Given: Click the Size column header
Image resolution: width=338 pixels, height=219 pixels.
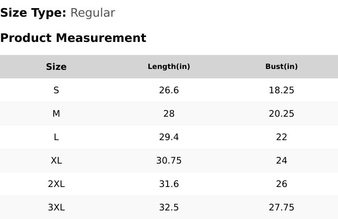Looking at the screenshot, I should (56, 67).
